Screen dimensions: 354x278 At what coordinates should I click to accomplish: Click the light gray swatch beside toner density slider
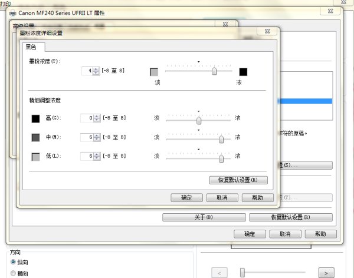pos(154,72)
